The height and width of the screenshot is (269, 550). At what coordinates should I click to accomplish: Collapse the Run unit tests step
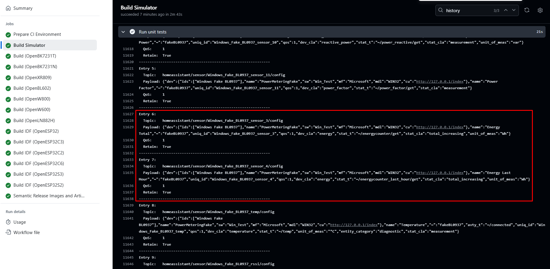point(123,32)
